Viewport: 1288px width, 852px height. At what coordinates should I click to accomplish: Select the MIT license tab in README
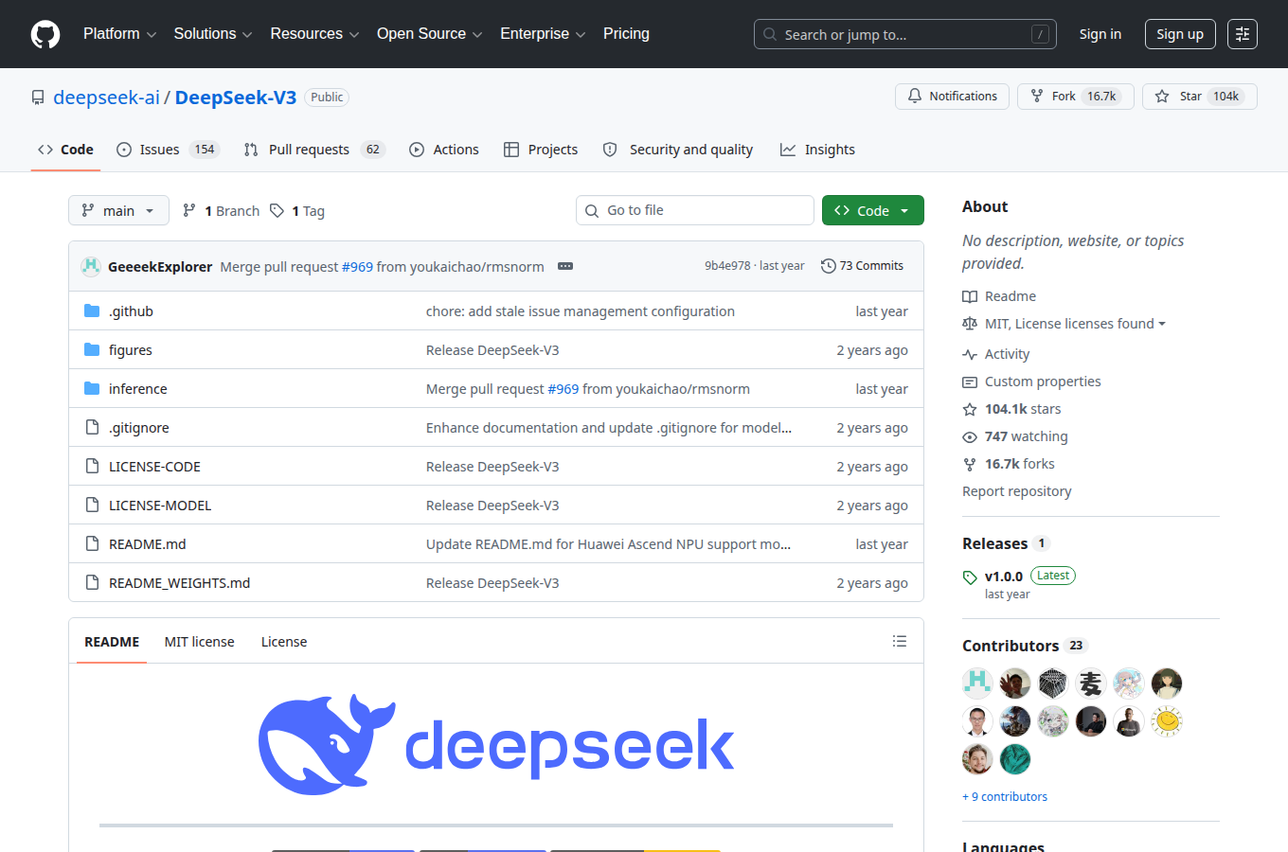pos(199,642)
